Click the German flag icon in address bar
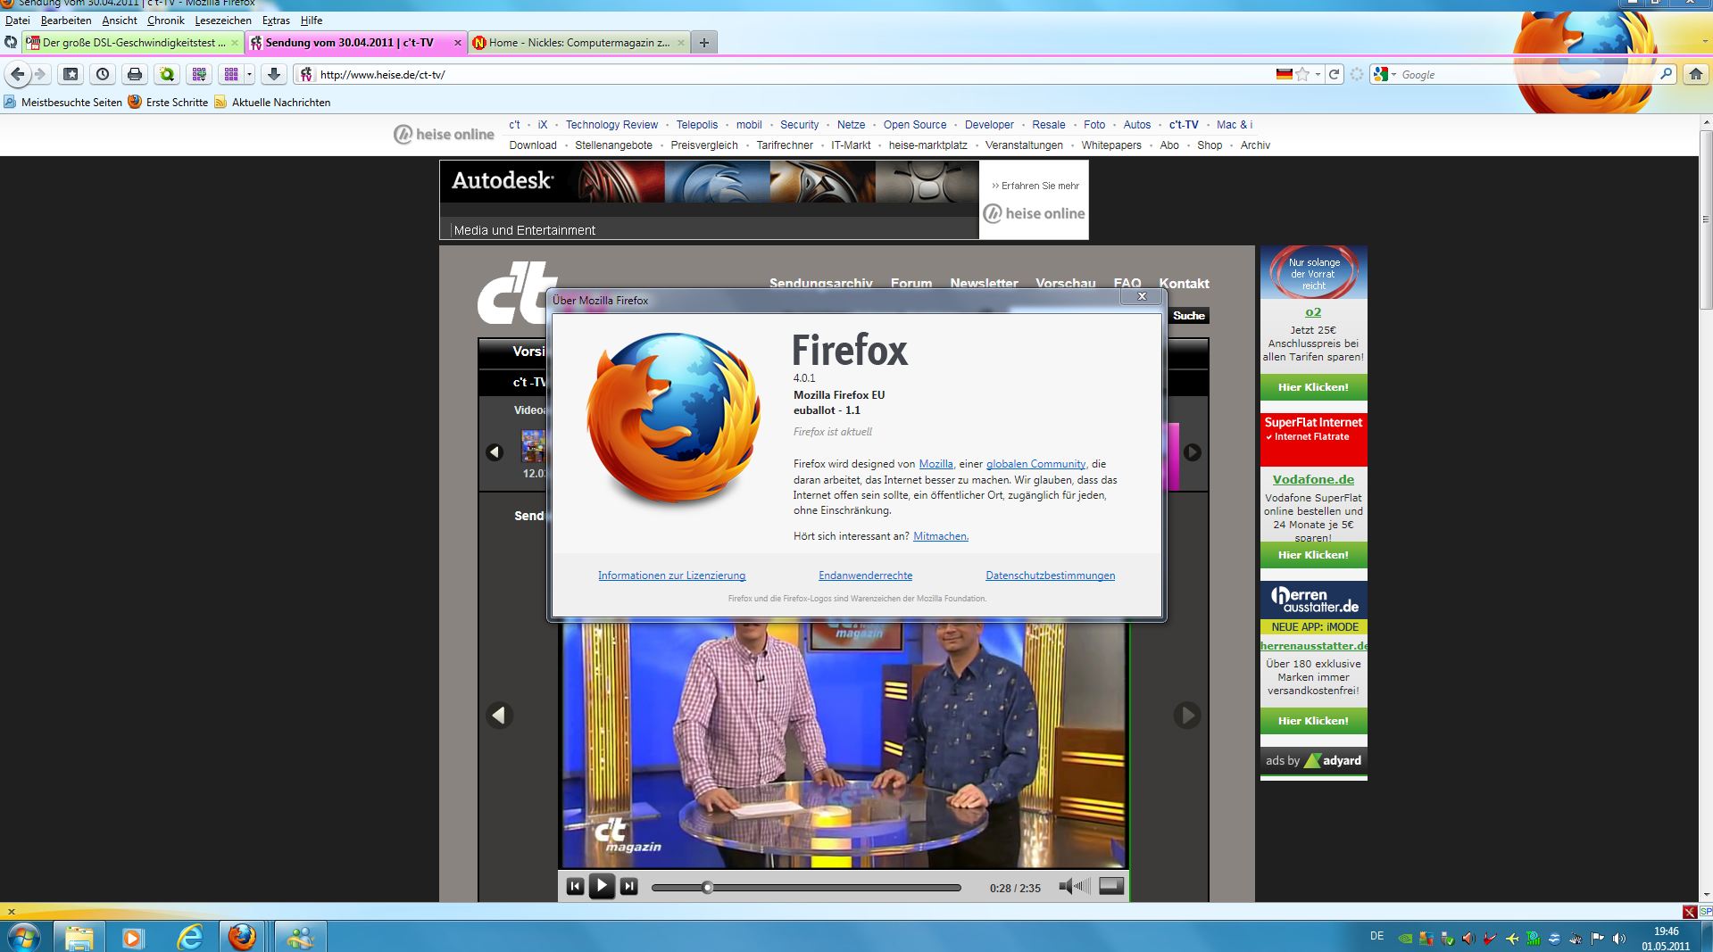Screen dimensions: 1713x952 [x=1284, y=74]
